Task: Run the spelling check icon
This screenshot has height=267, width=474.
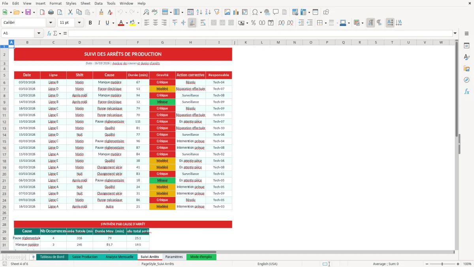Action: tap(155, 12)
